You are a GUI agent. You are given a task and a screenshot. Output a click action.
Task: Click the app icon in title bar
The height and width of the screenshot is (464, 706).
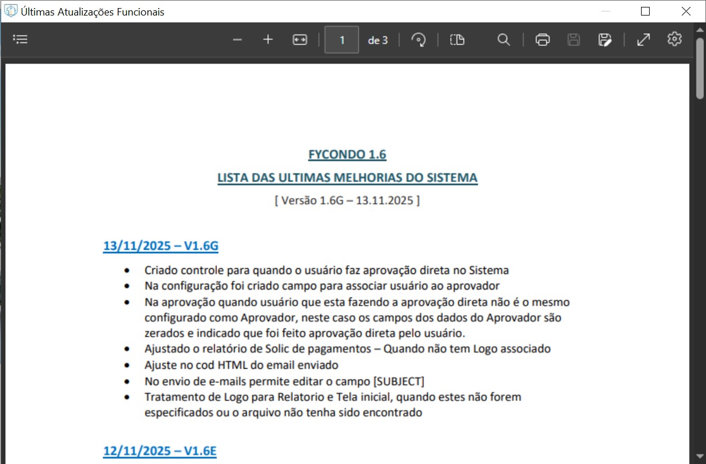[x=10, y=11]
